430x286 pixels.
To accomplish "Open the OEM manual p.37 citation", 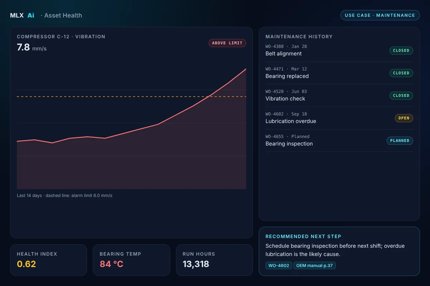I will pyautogui.click(x=314, y=265).
